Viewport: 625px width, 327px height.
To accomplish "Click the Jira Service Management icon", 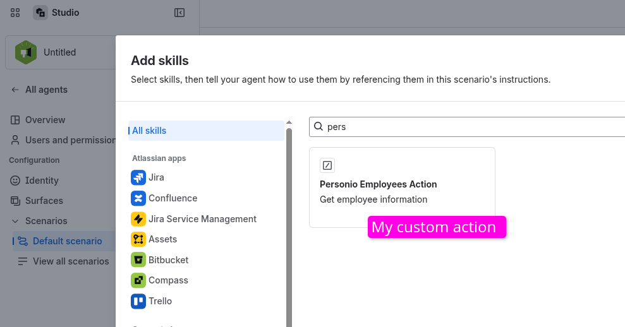I will (x=138, y=218).
